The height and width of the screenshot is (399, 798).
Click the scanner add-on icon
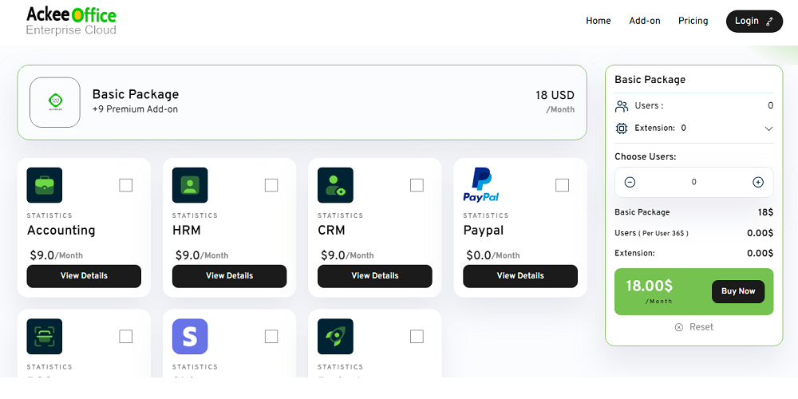[45, 337]
